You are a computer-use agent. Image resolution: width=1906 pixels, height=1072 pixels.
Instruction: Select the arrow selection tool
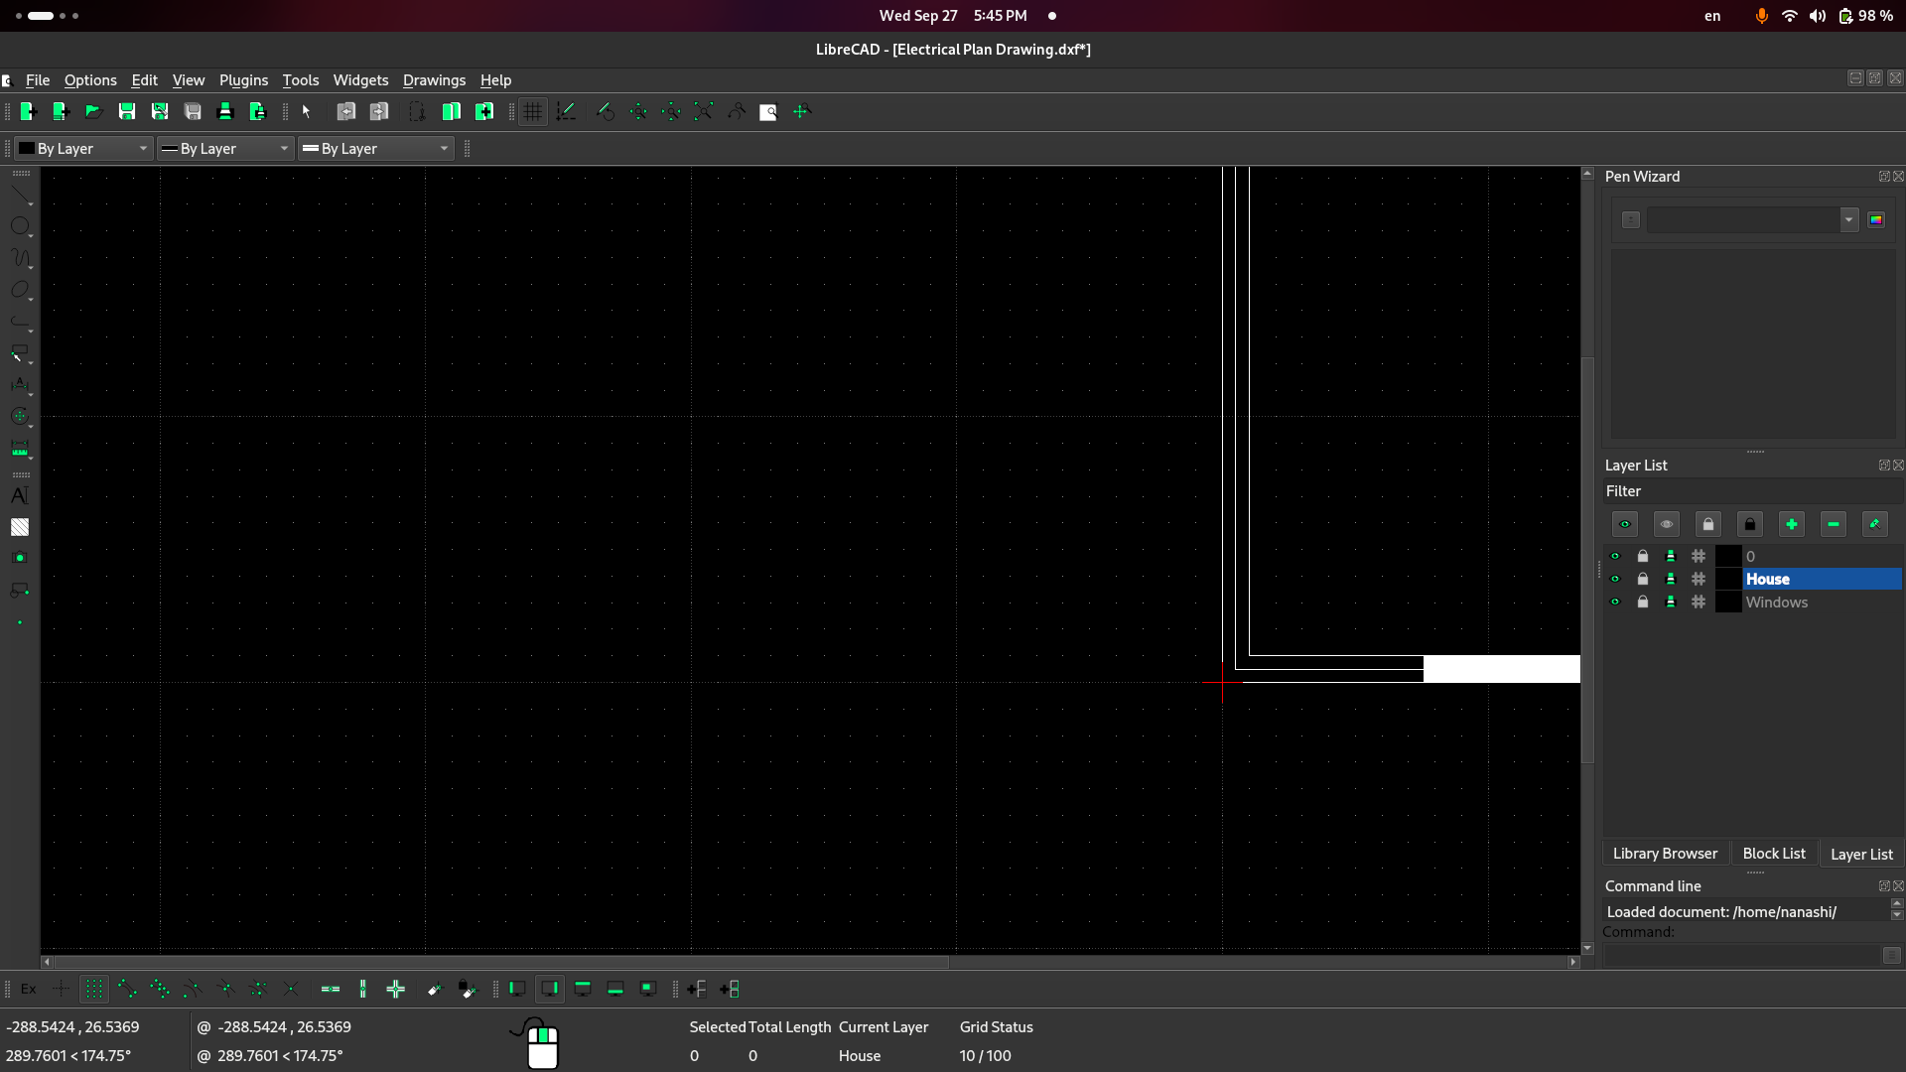pyautogui.click(x=306, y=111)
